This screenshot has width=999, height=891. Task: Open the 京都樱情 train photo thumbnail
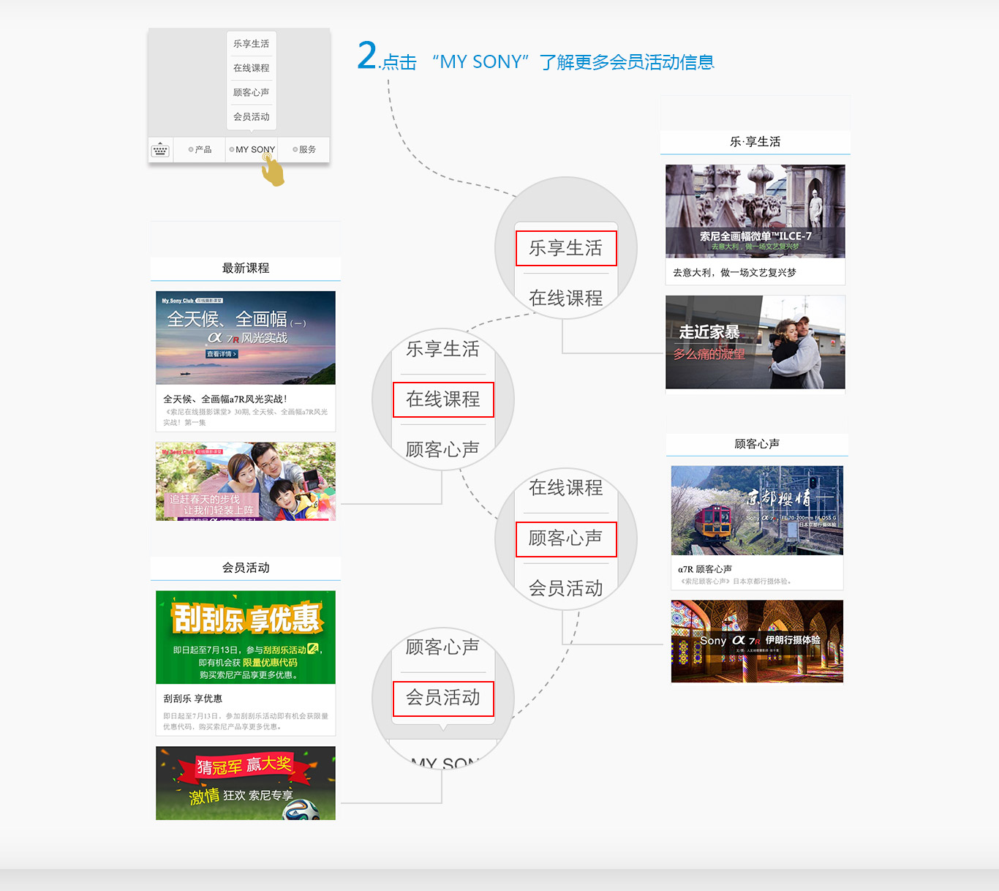[757, 511]
